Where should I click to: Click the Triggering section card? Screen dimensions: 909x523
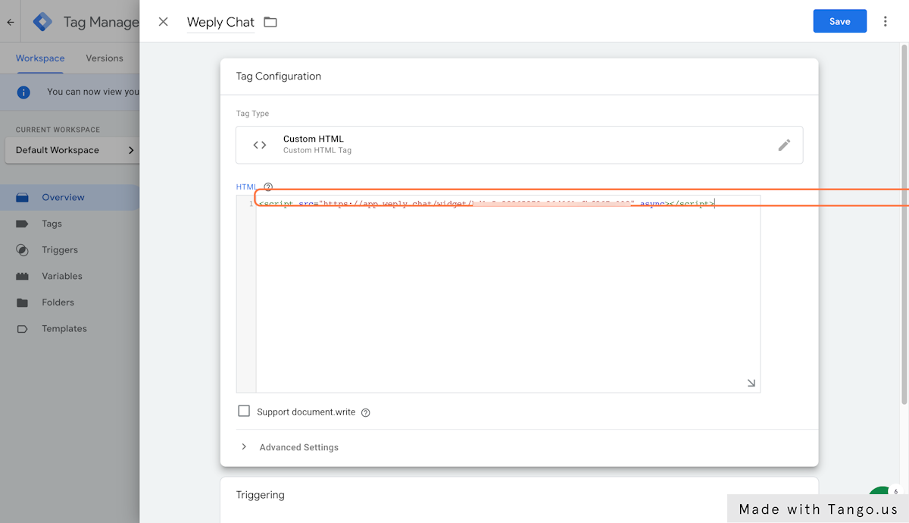(519, 500)
